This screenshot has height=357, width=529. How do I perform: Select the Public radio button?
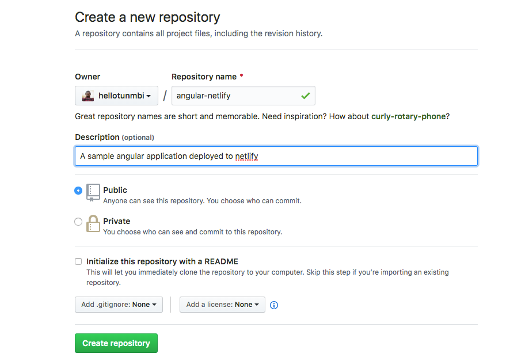point(78,191)
